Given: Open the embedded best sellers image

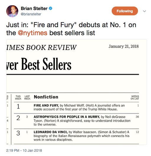Looking at the screenshot, I should point(77,92).
